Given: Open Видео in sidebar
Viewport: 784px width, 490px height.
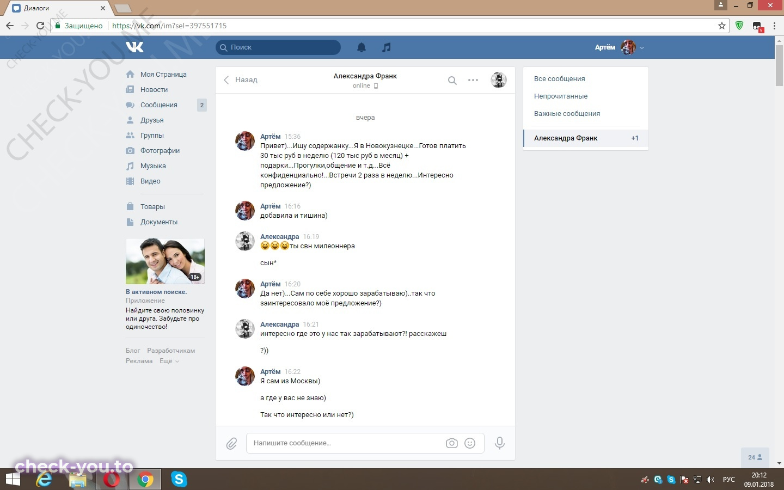Looking at the screenshot, I should point(150,181).
